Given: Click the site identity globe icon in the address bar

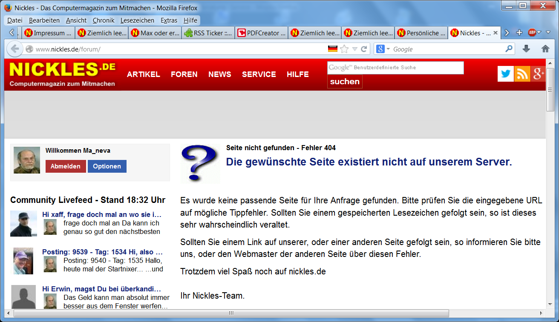Looking at the screenshot, I should click(x=29, y=49).
